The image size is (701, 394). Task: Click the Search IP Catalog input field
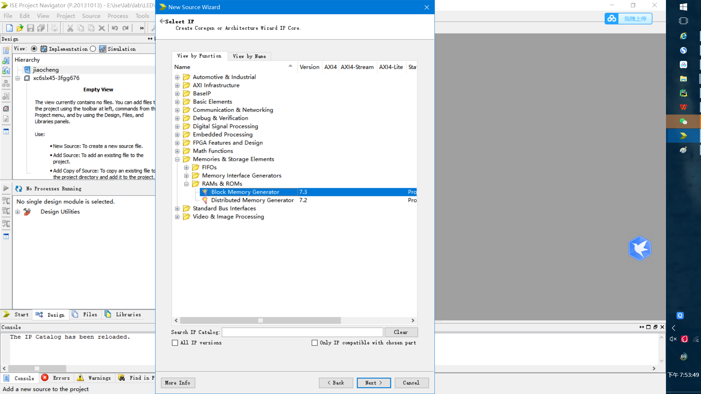pyautogui.click(x=302, y=332)
